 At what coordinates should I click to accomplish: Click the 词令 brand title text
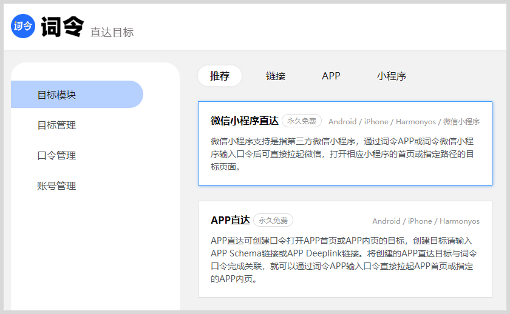(x=63, y=27)
